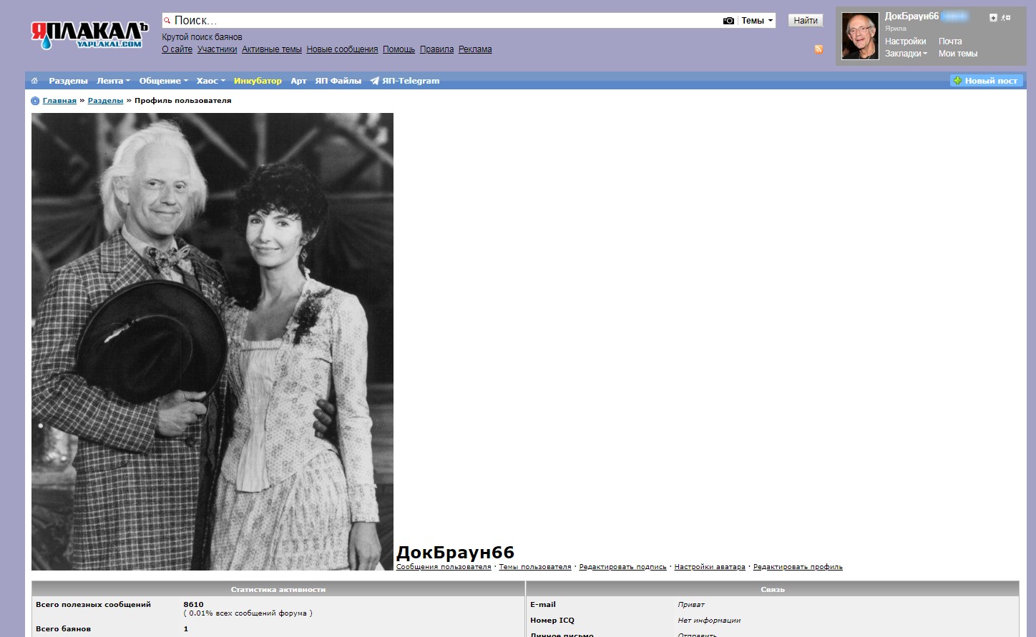Click the logout icon in user panel

click(x=1006, y=17)
